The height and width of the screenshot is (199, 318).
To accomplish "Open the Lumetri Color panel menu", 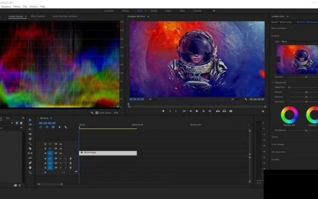I will click(x=287, y=16).
